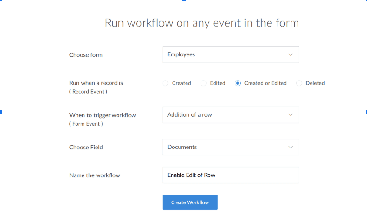Click the Edited label text

point(218,83)
